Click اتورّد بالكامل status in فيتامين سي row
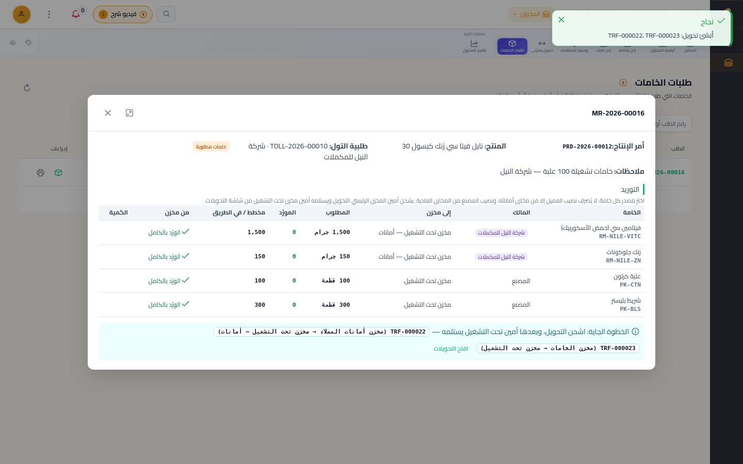Image resolution: width=743 pixels, height=464 pixels. 169,233
